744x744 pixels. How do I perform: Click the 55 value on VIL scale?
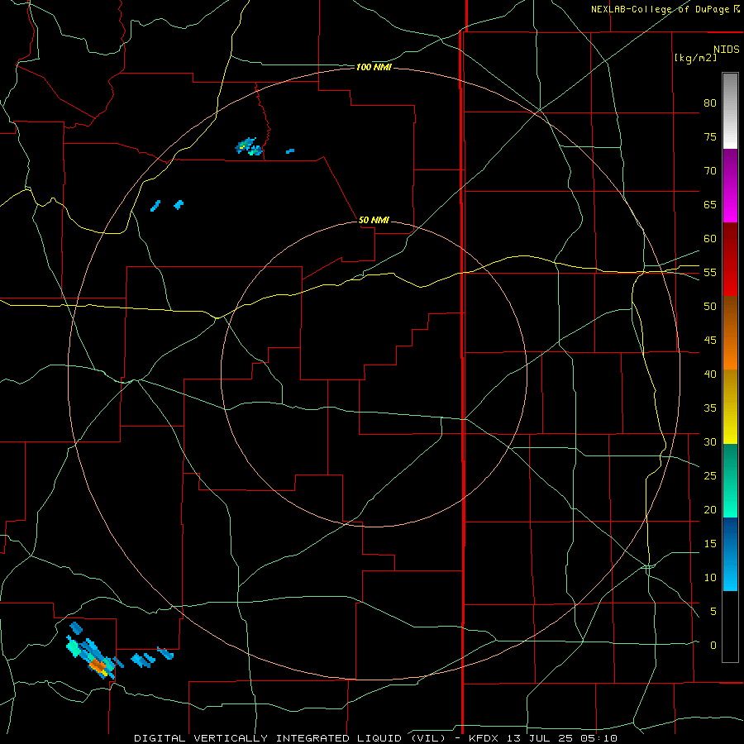[x=710, y=272]
